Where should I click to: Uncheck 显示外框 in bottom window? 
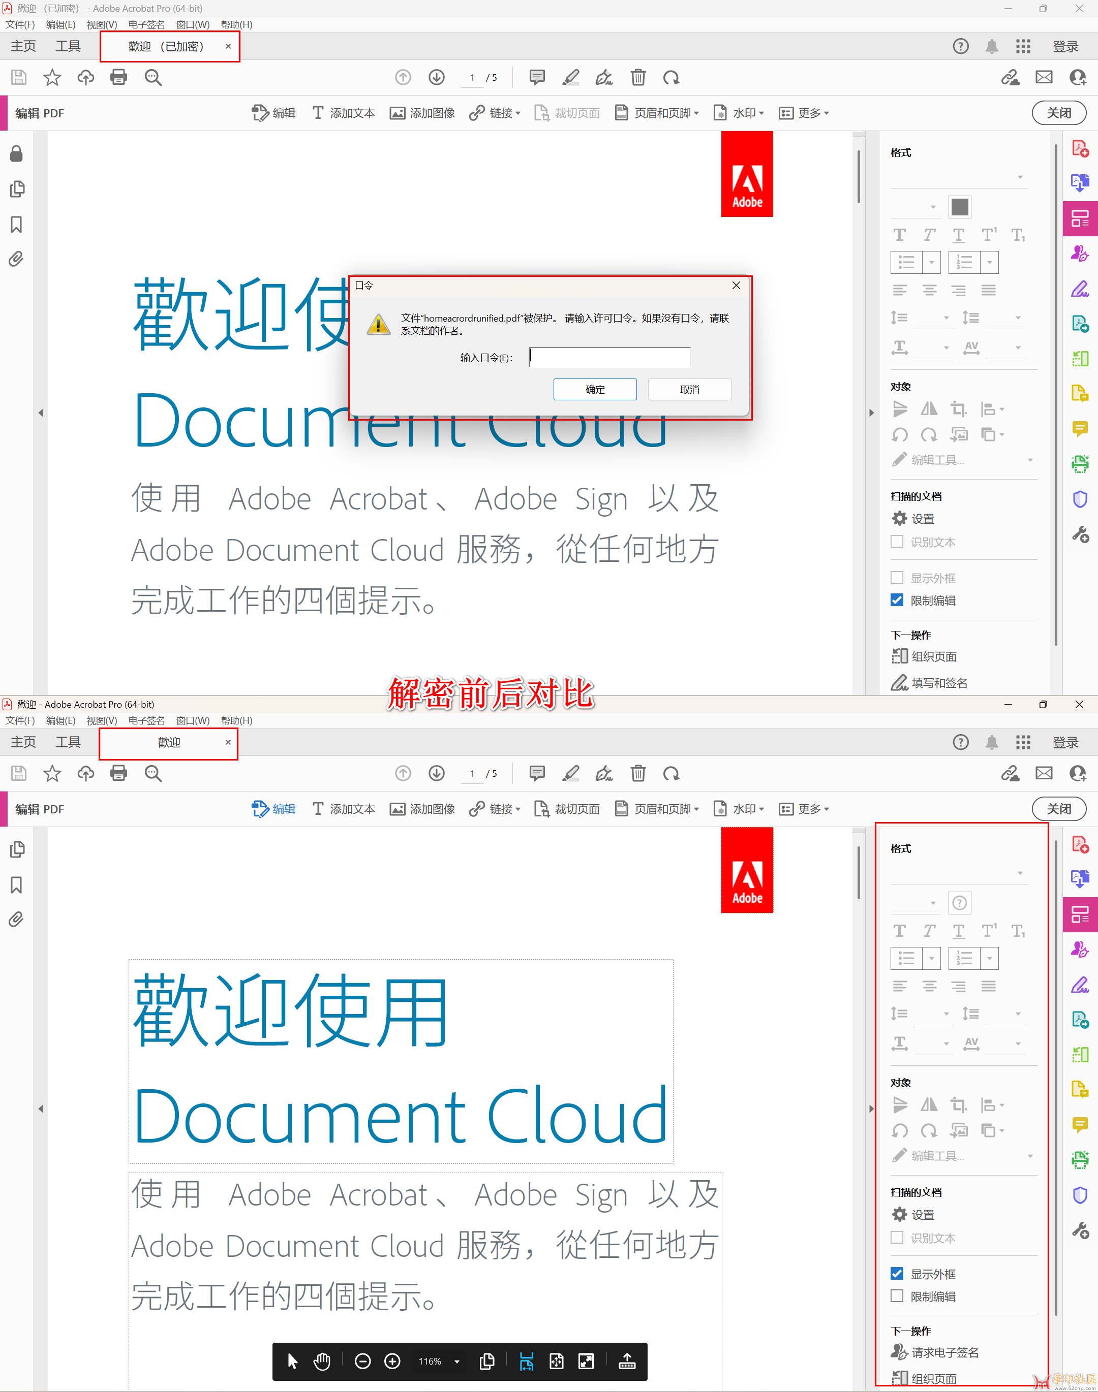[x=897, y=1273]
